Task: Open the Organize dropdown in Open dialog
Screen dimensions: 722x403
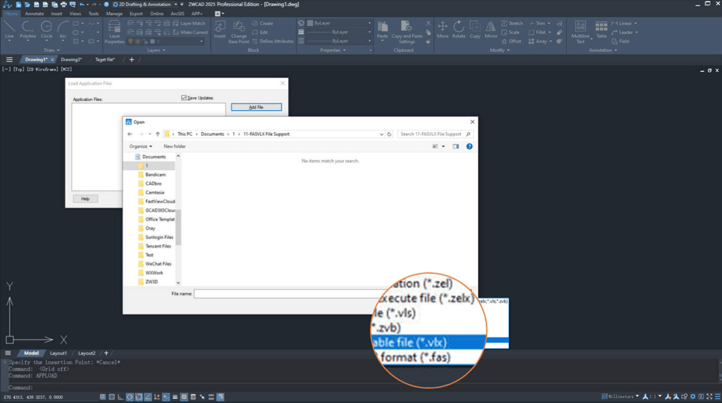Action: click(141, 146)
